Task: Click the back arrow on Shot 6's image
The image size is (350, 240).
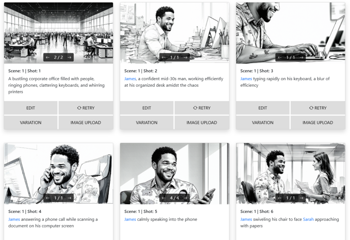Action: click(x=280, y=197)
